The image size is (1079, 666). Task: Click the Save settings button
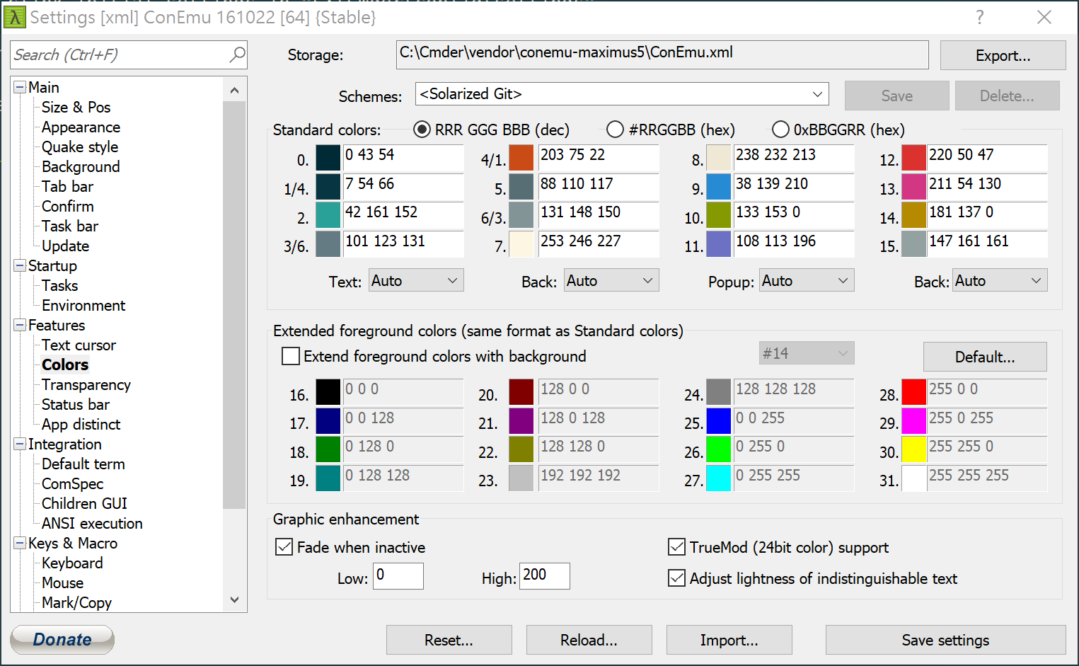945,640
